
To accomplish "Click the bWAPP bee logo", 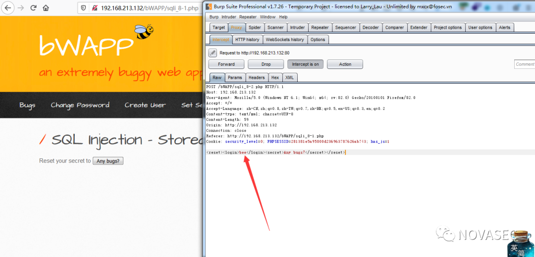I will [x=144, y=32].
